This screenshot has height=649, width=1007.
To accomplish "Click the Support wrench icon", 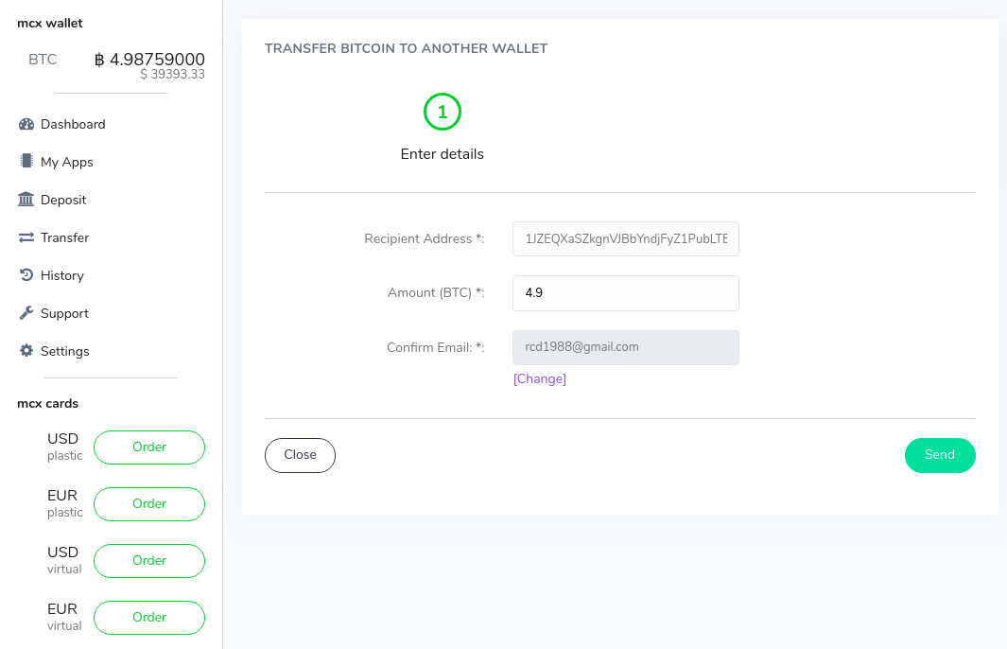I will [26, 313].
